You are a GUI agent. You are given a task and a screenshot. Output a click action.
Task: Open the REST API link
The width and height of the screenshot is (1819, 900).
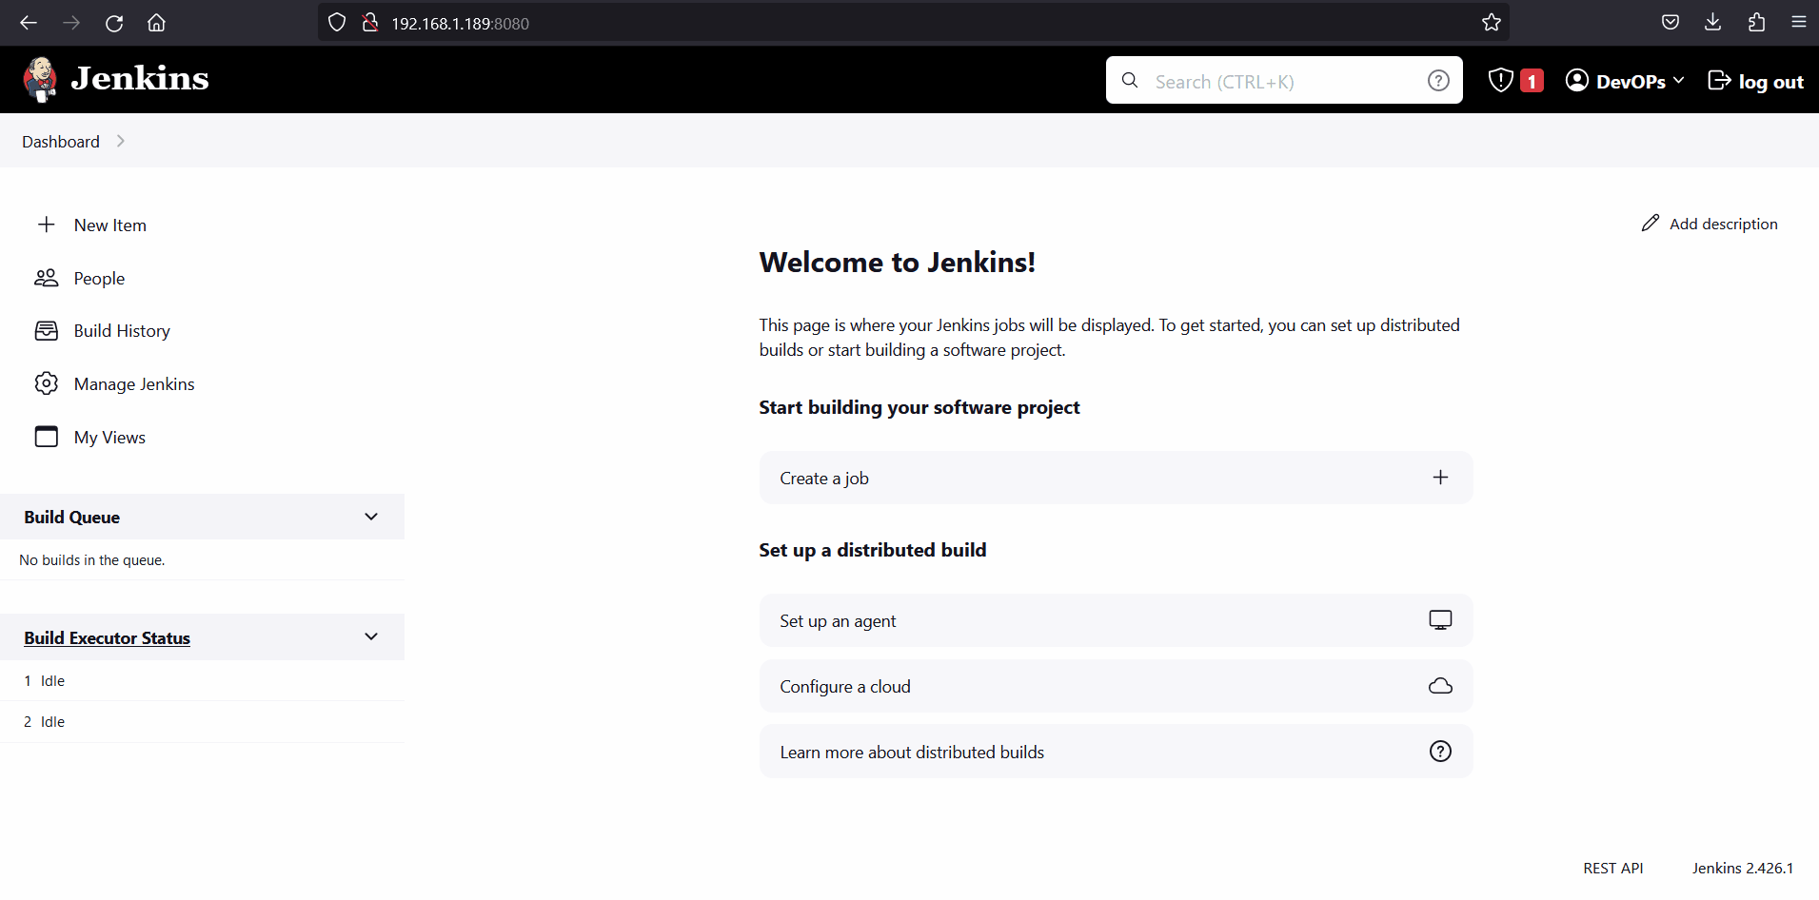tap(1613, 869)
